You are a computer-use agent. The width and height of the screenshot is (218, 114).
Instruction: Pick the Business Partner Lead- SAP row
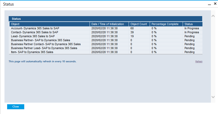pos(44,48)
